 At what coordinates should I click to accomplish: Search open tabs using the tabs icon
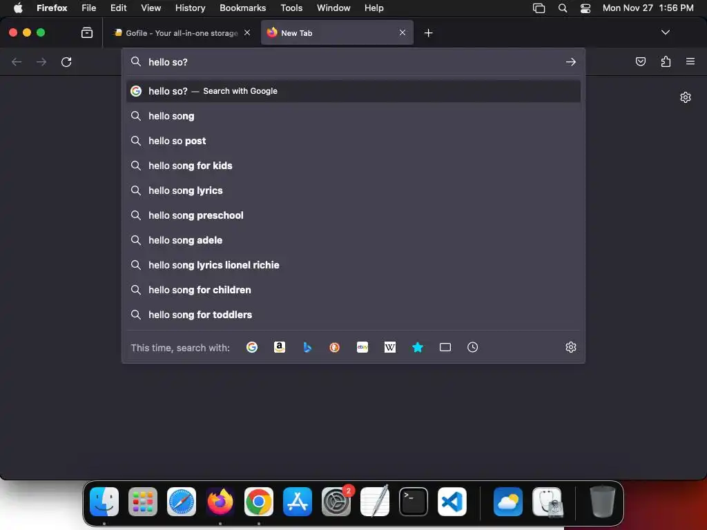pos(445,347)
